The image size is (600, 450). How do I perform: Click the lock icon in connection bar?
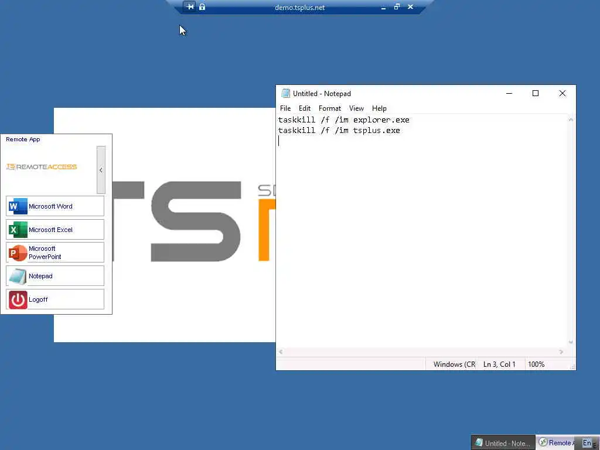(202, 6)
